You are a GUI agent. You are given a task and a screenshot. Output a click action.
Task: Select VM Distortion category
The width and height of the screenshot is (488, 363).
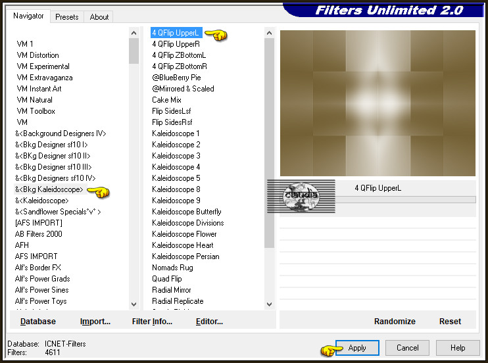(37, 55)
